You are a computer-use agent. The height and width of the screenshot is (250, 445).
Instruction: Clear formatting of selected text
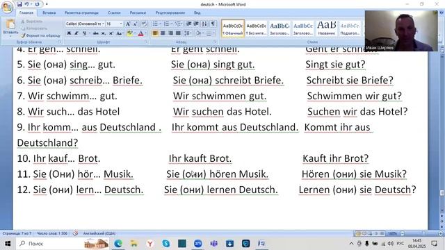pos(144,24)
